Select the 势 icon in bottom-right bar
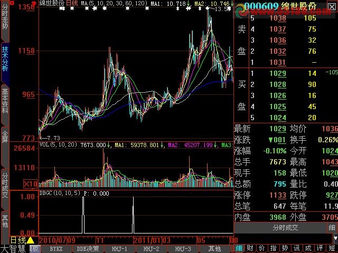 [x=284, y=248]
